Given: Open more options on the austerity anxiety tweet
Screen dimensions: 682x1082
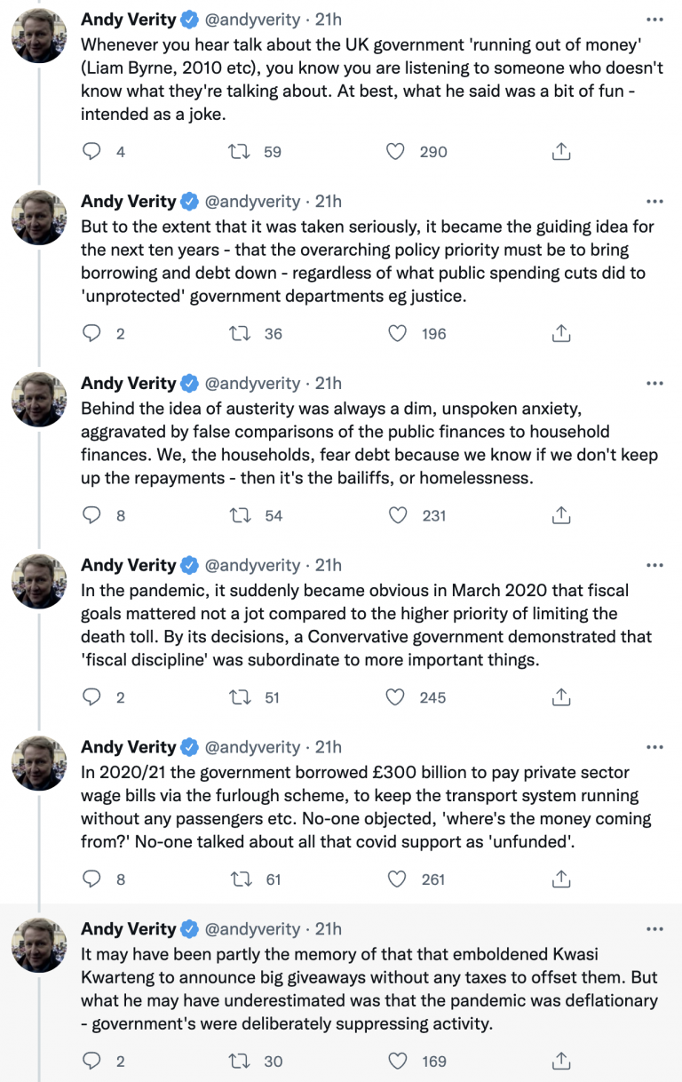Looking at the screenshot, I should click(654, 384).
